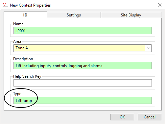The image size is (165, 124).
Task: Click the VT logo icon in title bar
Action: tap(6, 5)
